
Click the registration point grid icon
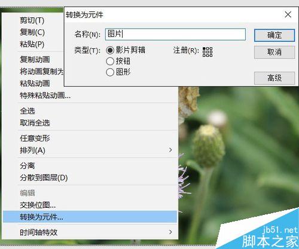(x=208, y=52)
